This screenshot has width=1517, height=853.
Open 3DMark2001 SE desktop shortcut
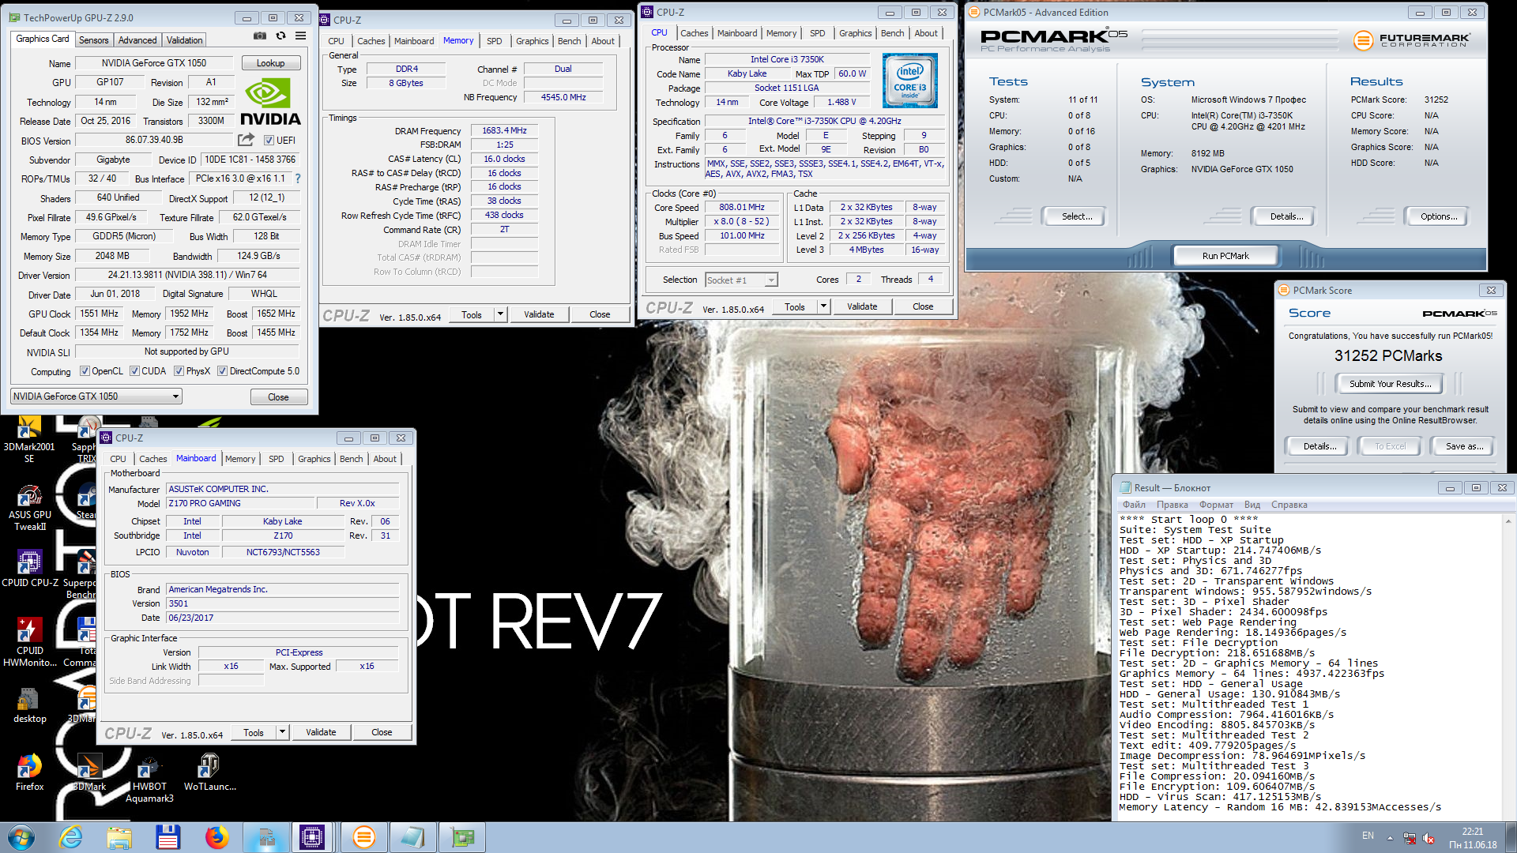click(29, 439)
